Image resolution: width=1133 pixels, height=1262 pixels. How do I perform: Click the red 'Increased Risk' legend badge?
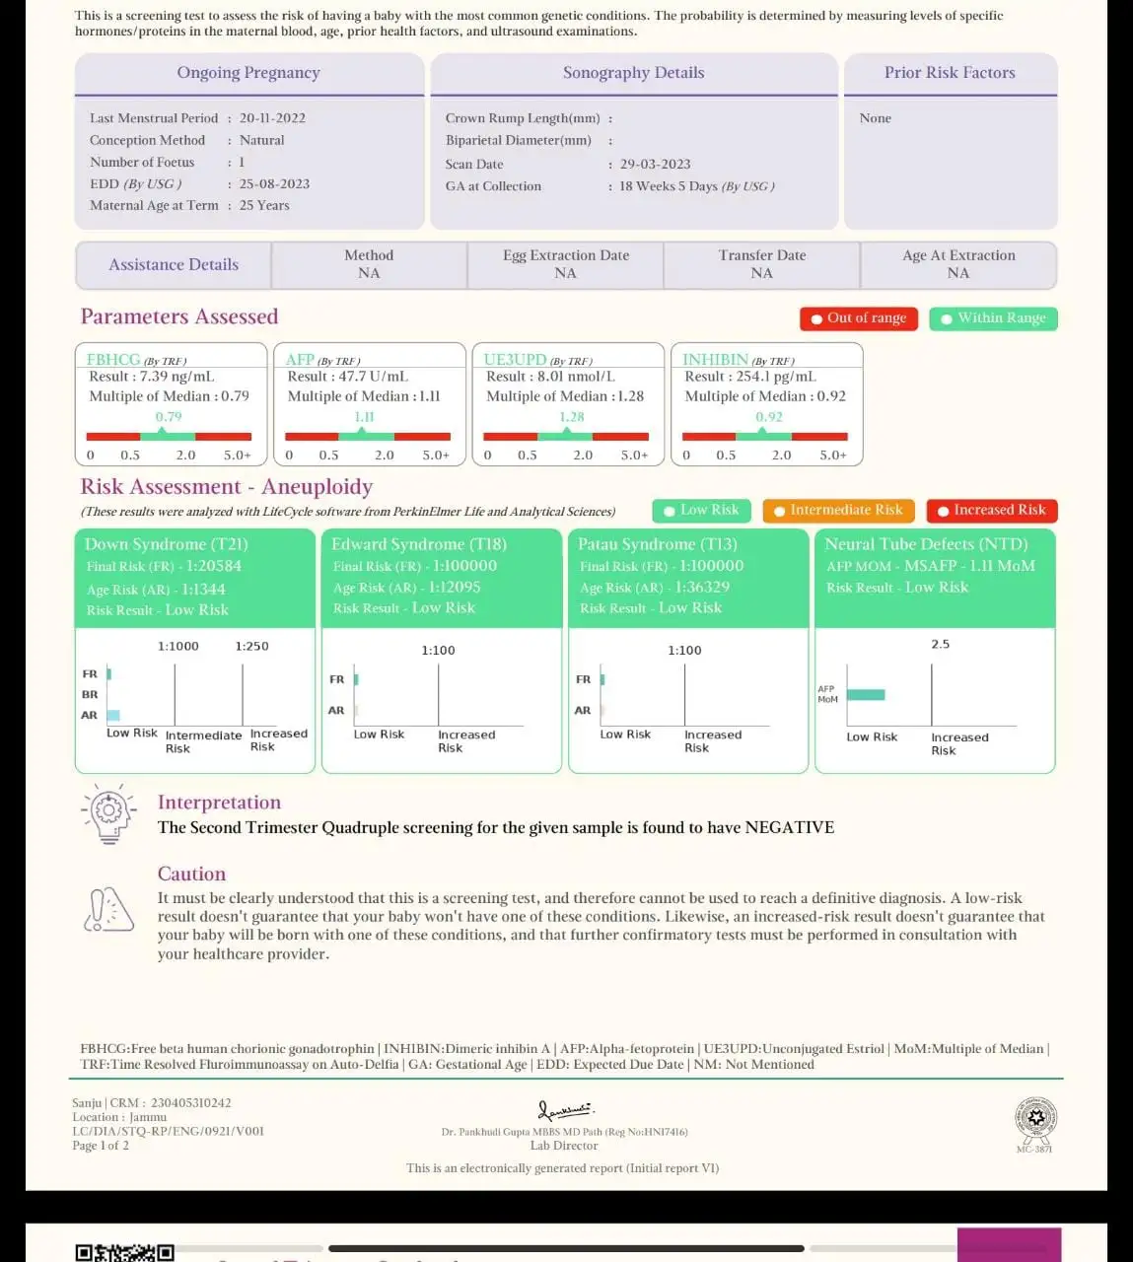[x=991, y=511]
